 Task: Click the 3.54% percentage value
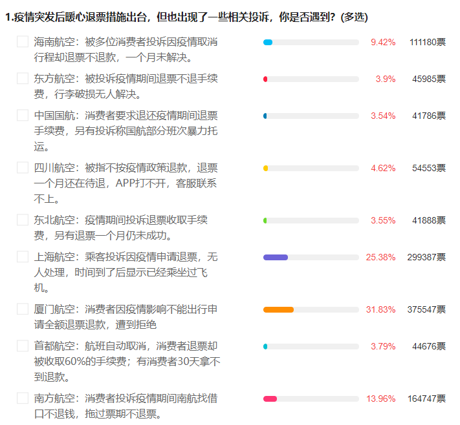pos(383,116)
